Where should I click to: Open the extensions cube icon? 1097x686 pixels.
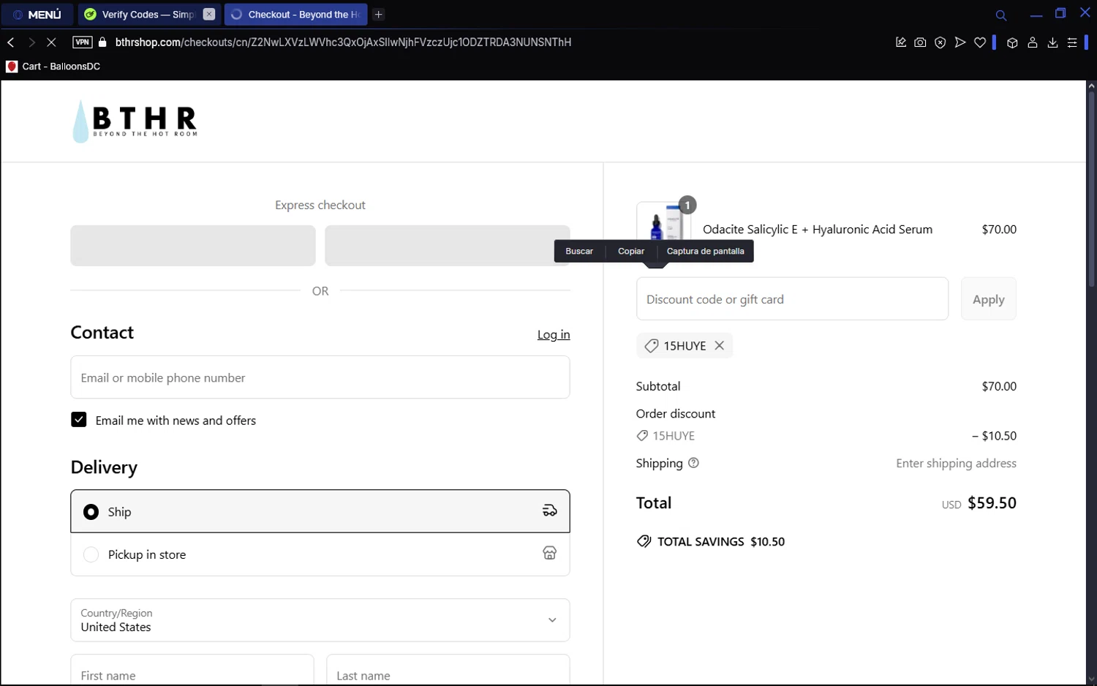click(x=1012, y=42)
